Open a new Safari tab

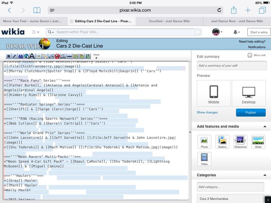click(248, 10)
